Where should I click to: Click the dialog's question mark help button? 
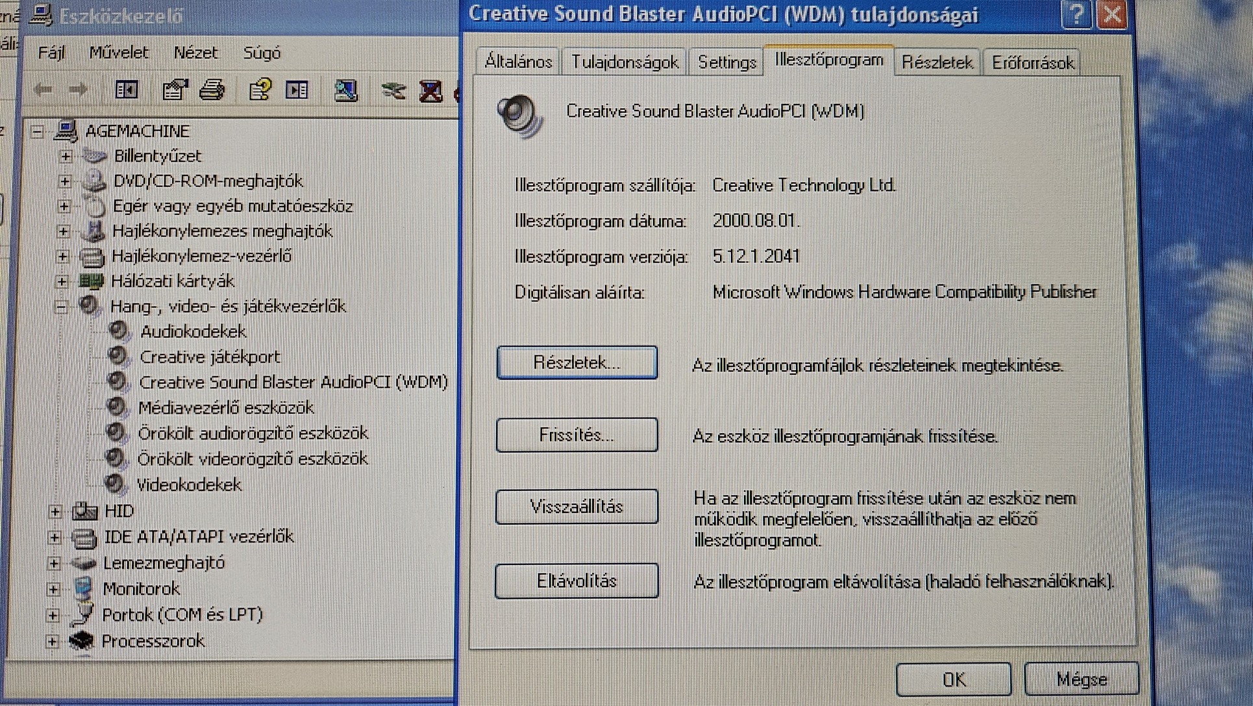click(1076, 14)
